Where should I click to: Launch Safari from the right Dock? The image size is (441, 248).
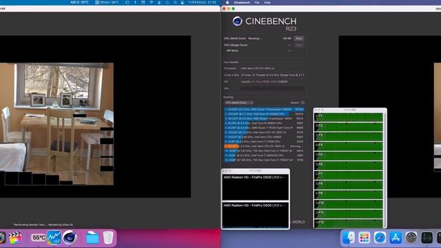click(380, 238)
